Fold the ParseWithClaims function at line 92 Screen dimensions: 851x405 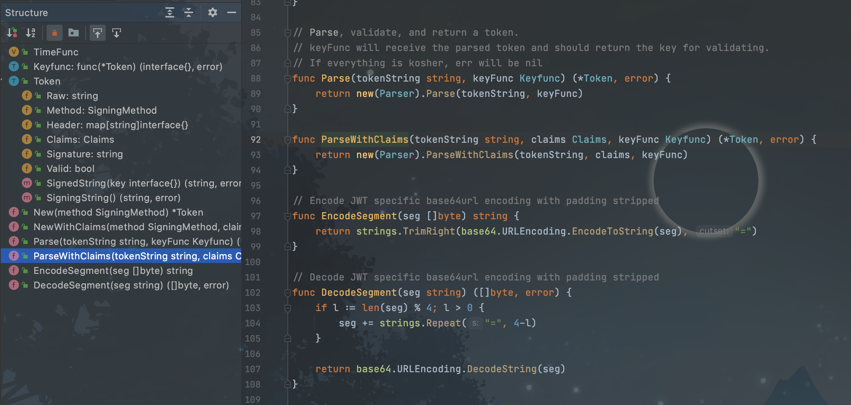(287, 139)
